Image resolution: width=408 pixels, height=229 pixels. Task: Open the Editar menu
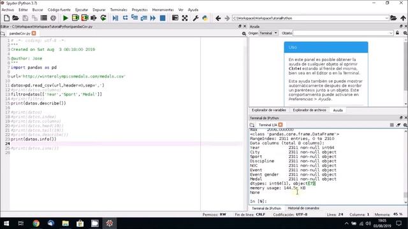23,10
